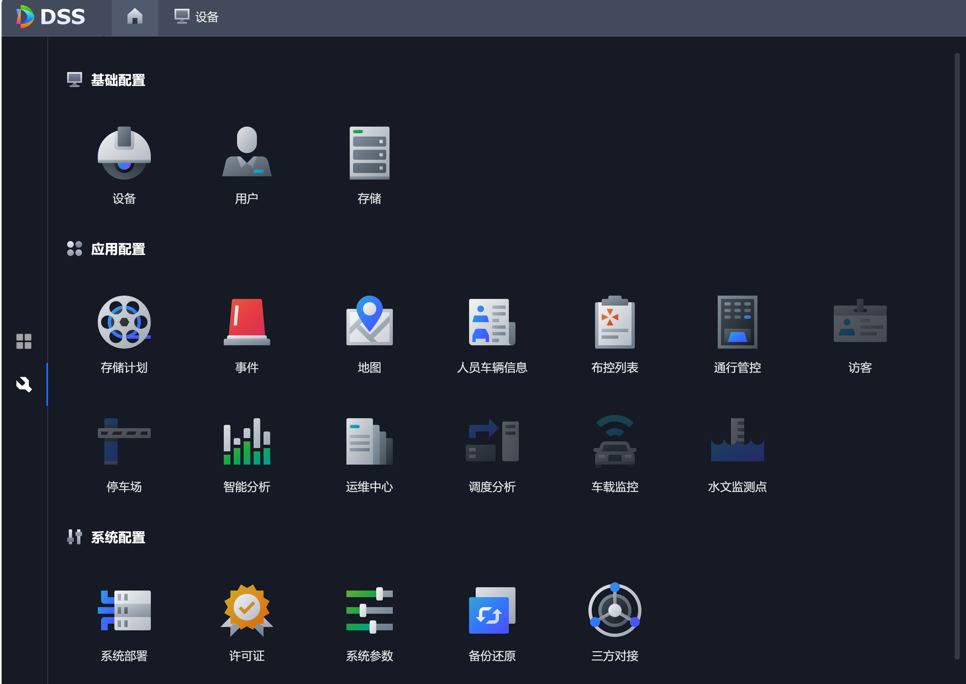
Task: Open the 许可证 license badge icon
Action: (x=247, y=610)
